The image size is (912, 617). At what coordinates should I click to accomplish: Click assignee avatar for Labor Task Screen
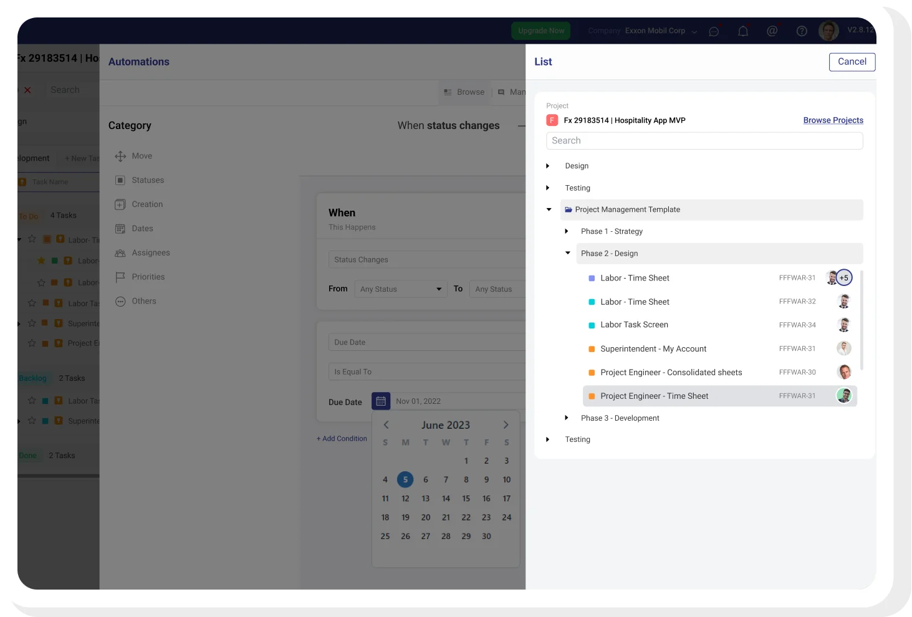tap(844, 325)
